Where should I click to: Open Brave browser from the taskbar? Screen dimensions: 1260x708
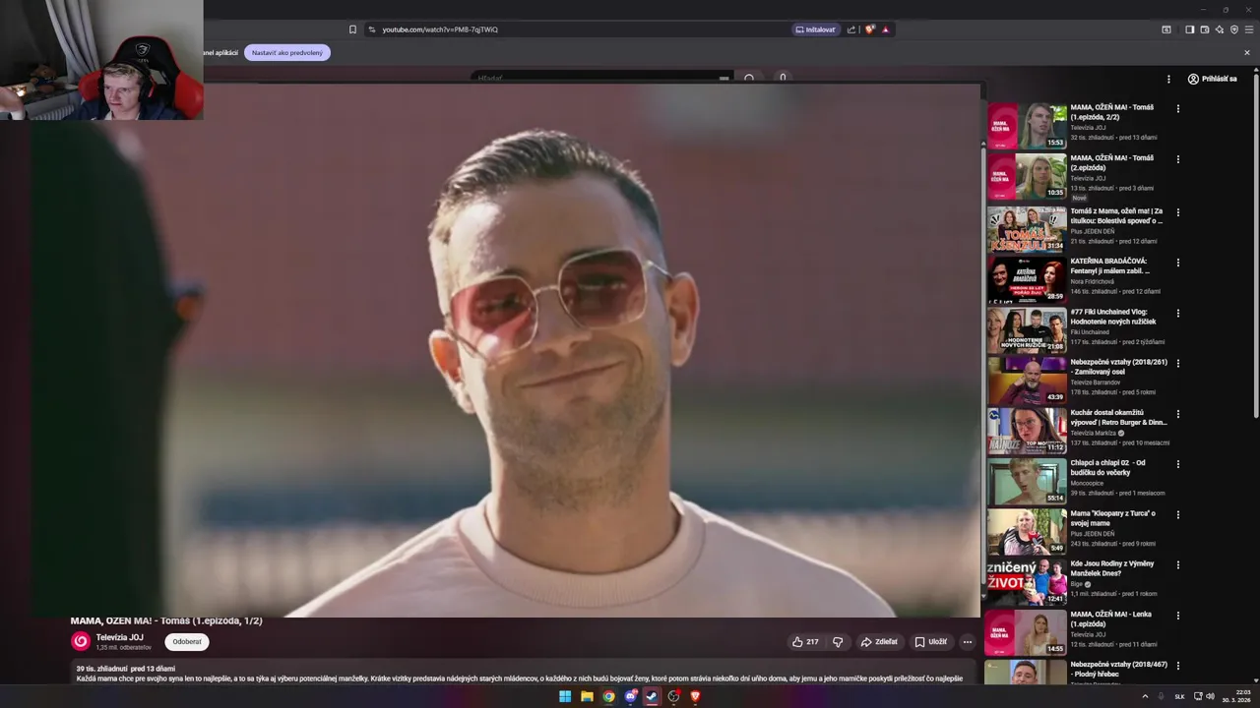pyautogui.click(x=695, y=696)
